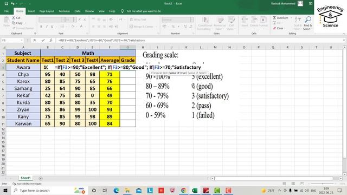The width and height of the screenshot is (347, 195).
Task: Click the Copy icon in Clipboard group
Action: tap(14, 23)
